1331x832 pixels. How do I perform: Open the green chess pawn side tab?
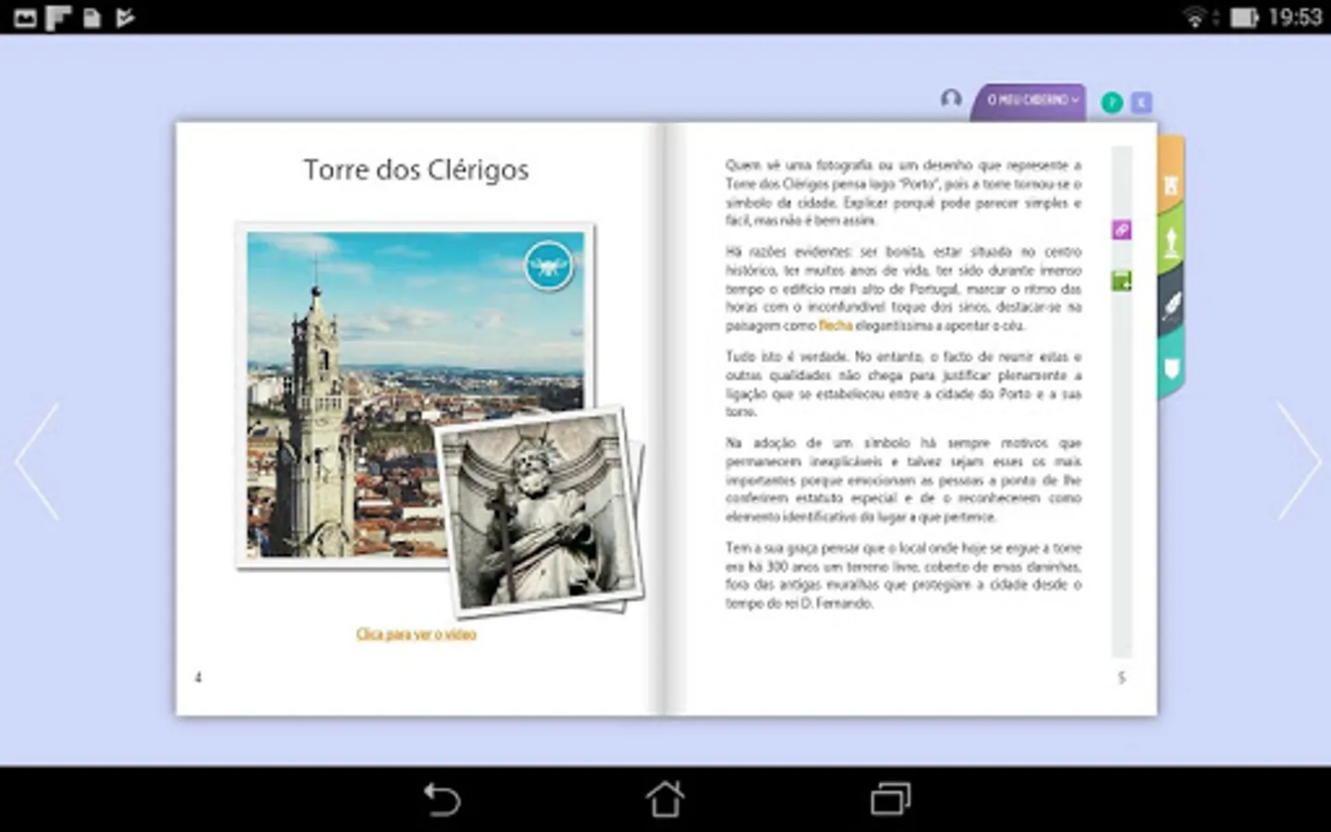[x=1171, y=241]
